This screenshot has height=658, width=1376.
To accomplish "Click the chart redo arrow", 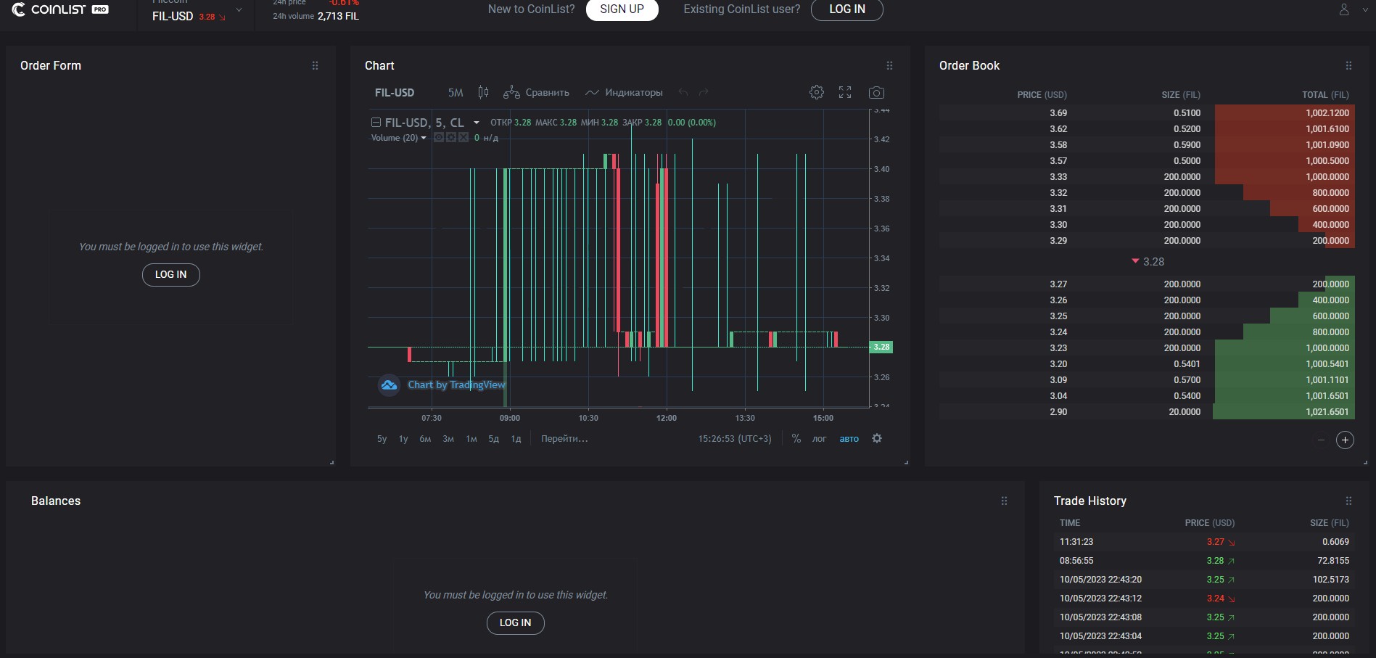I will (x=703, y=93).
